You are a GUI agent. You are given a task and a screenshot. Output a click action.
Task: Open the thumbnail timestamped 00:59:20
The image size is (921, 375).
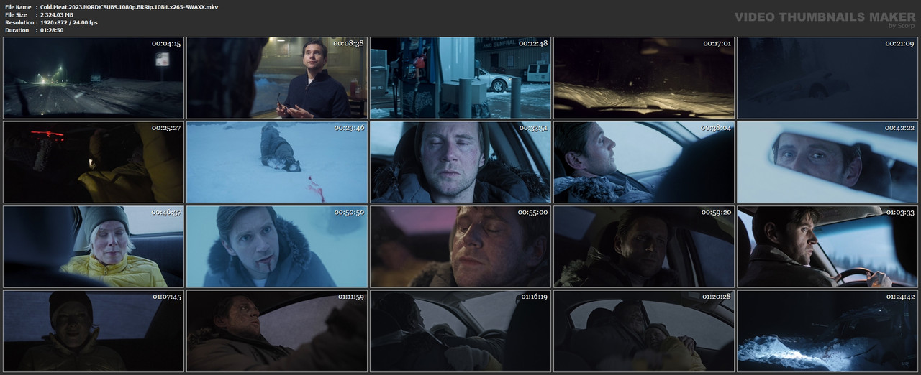pos(644,247)
